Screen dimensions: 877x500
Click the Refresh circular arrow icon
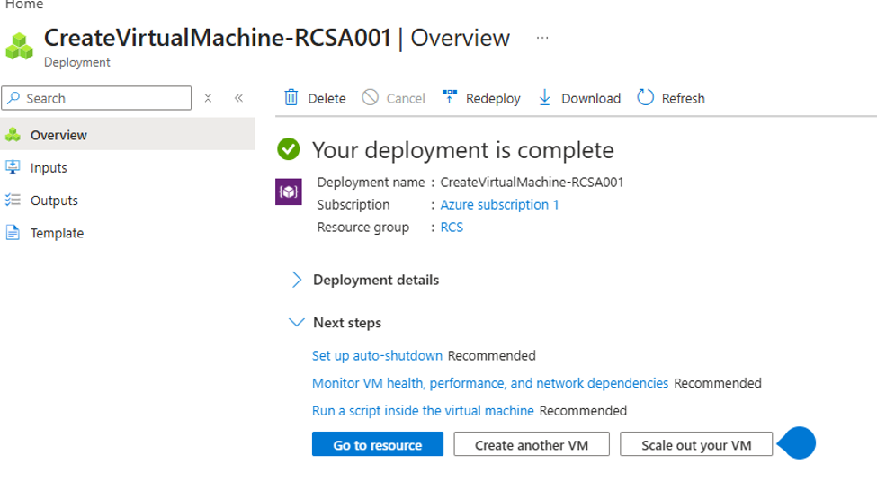coord(645,97)
